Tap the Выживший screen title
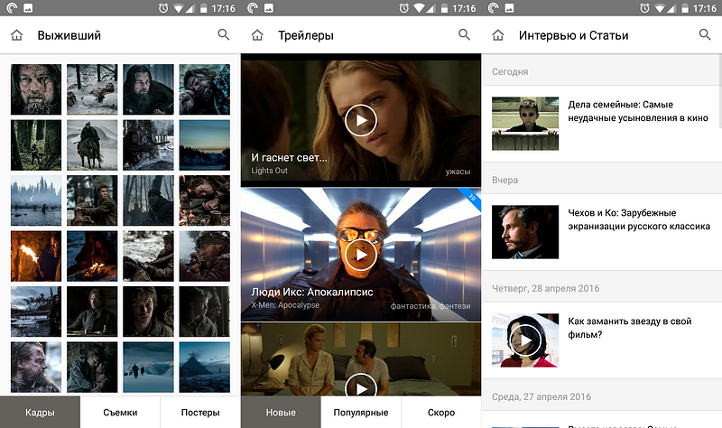Image resolution: width=722 pixels, height=428 pixels. click(69, 35)
